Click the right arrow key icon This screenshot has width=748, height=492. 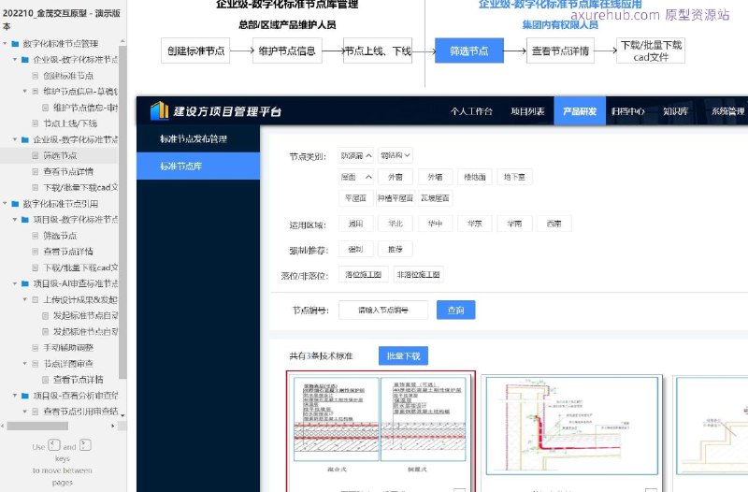pyautogui.click(x=85, y=446)
